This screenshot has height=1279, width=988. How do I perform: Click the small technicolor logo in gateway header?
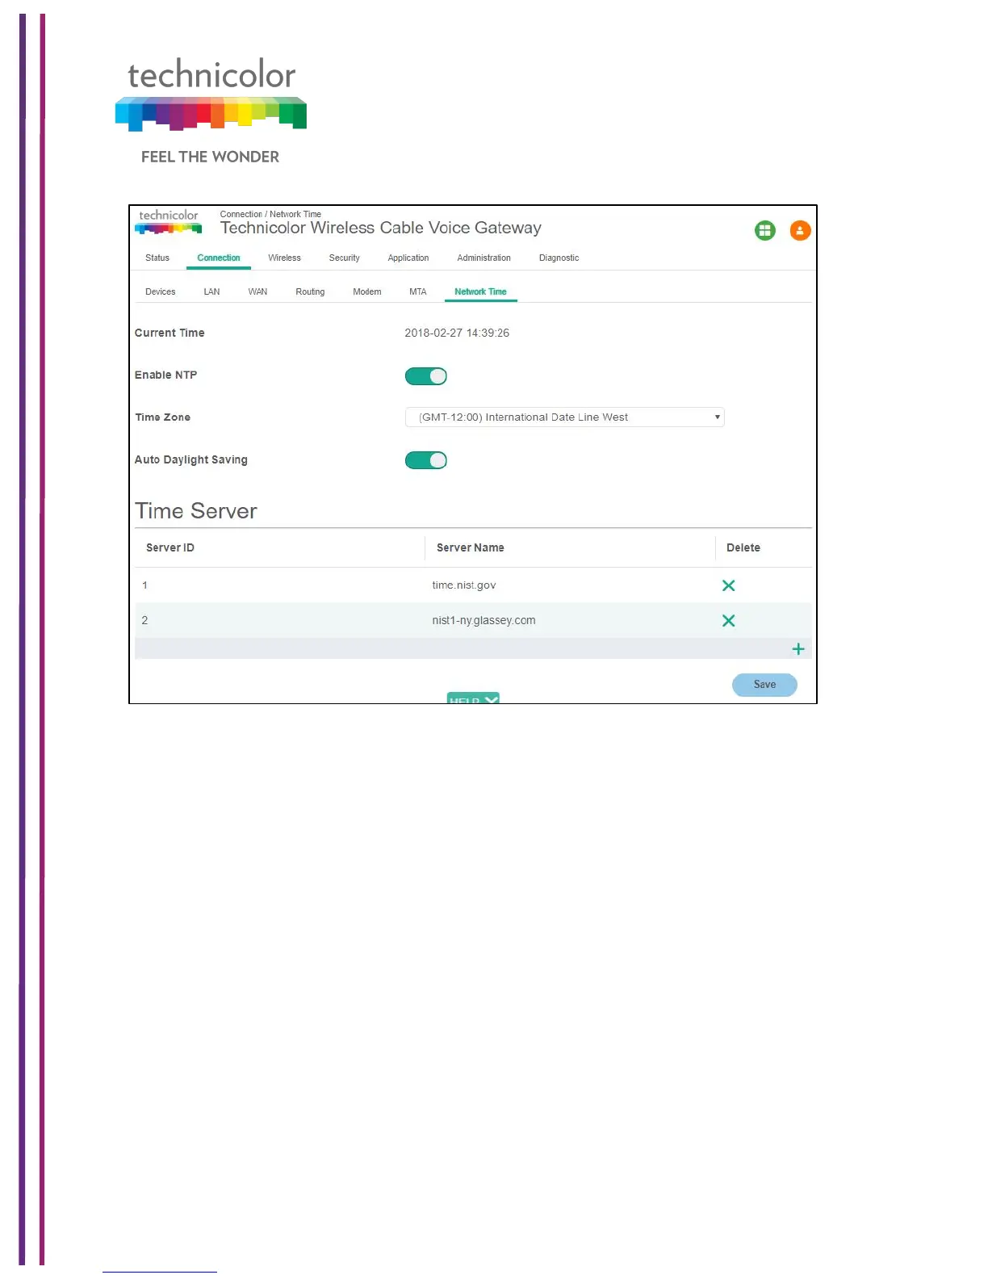169,221
